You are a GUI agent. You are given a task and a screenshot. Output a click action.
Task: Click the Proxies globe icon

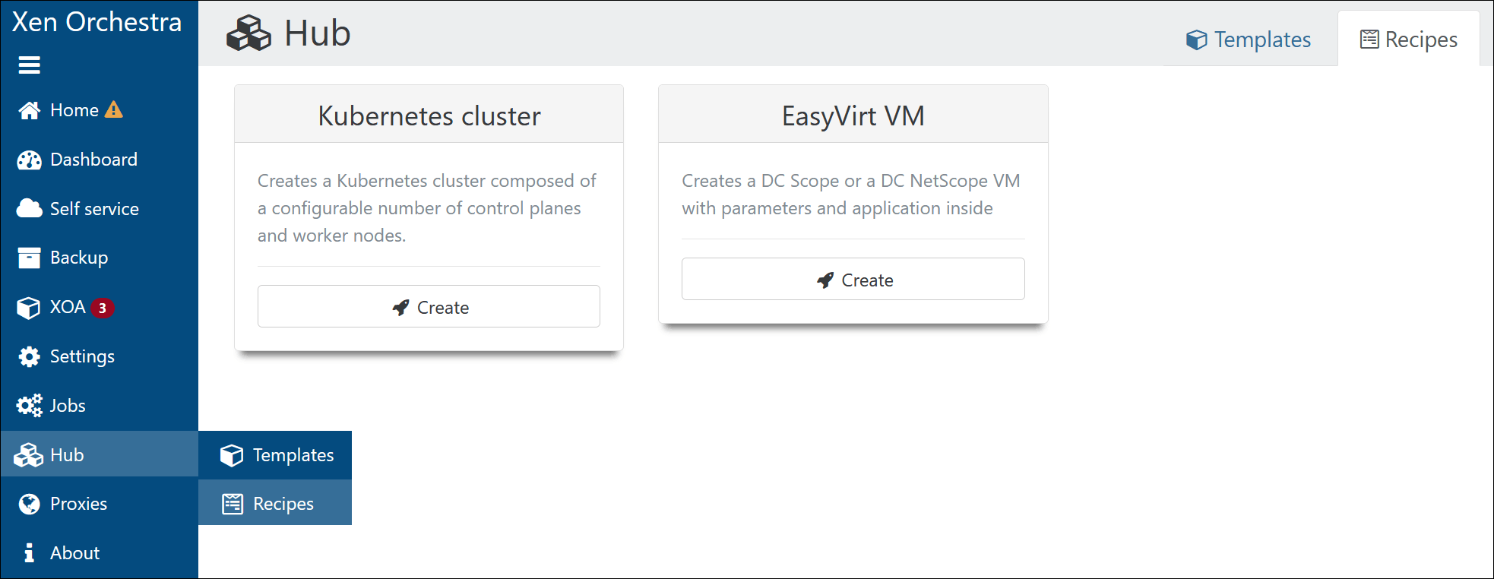click(x=29, y=504)
